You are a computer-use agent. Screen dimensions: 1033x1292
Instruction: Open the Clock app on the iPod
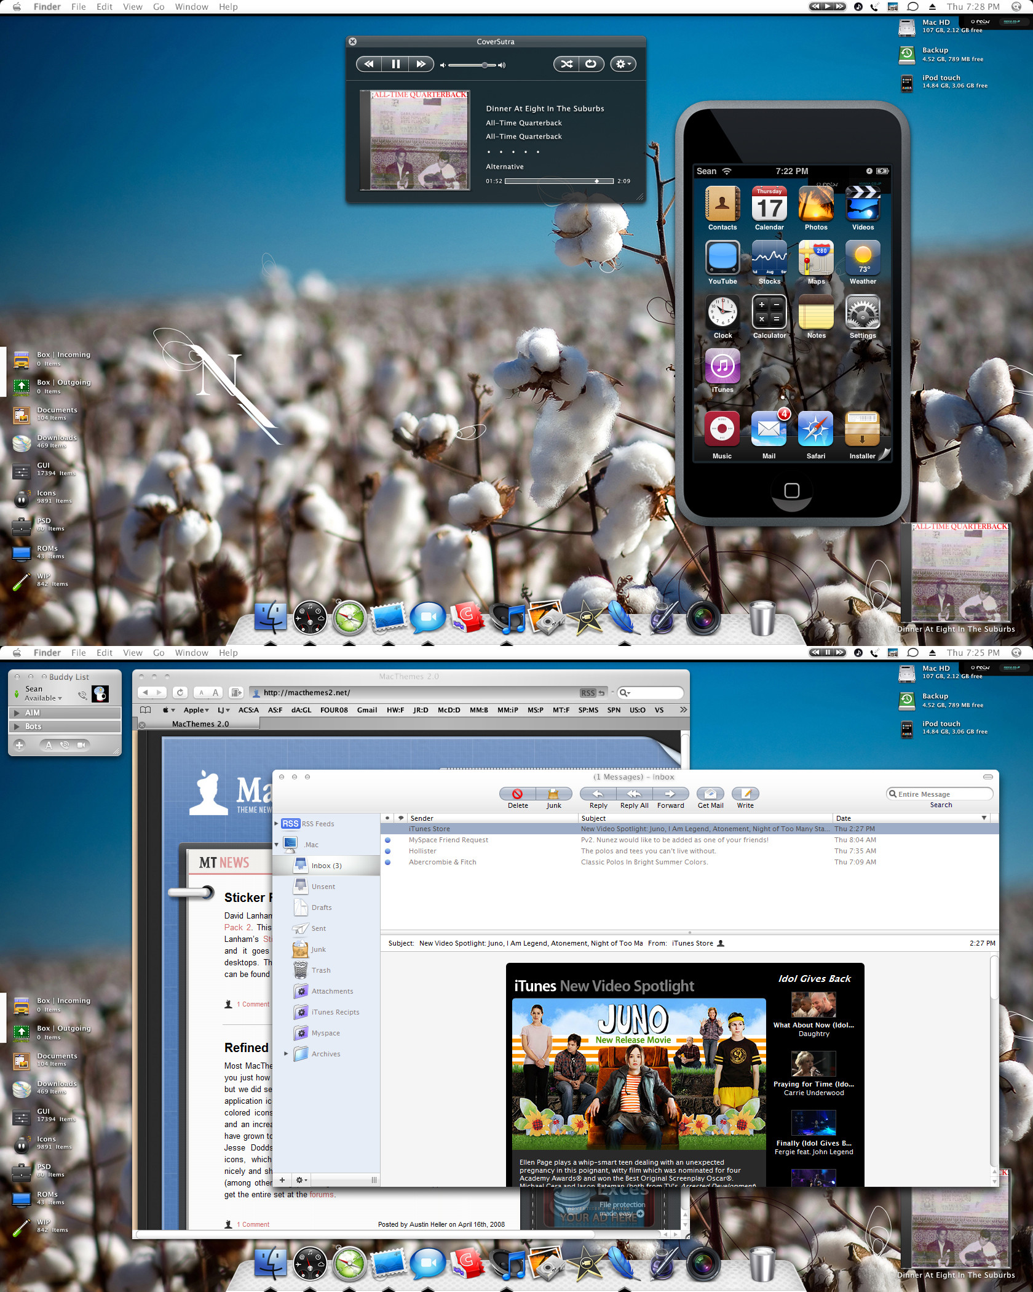click(722, 313)
